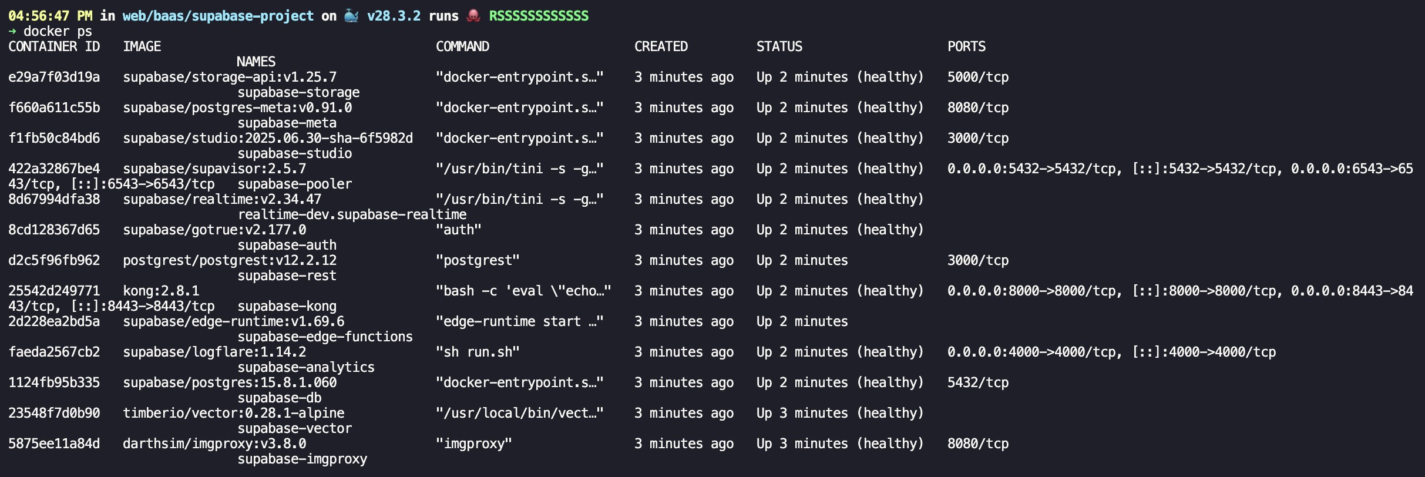Select container ID e29a7f03d19a

pos(54,77)
